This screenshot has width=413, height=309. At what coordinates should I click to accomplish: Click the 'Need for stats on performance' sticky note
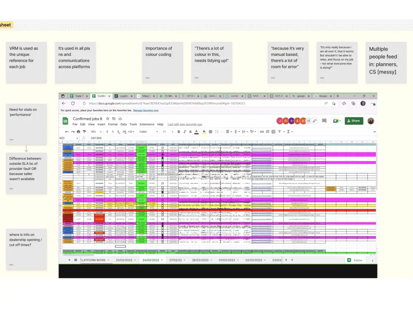click(x=26, y=124)
